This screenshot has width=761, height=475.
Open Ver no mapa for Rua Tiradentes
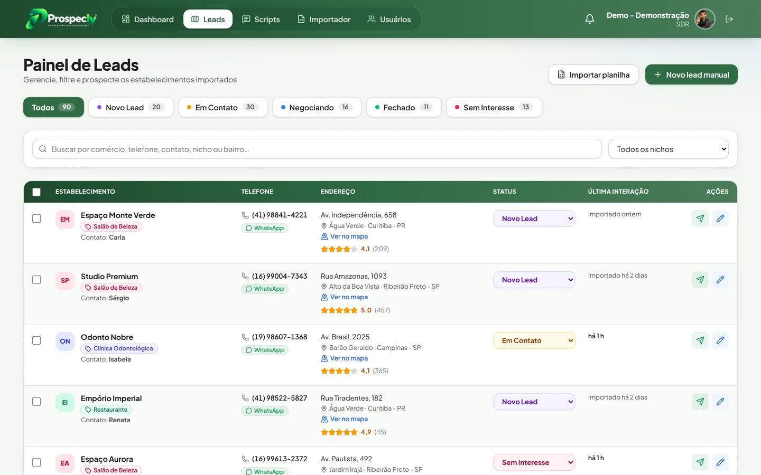(345, 419)
